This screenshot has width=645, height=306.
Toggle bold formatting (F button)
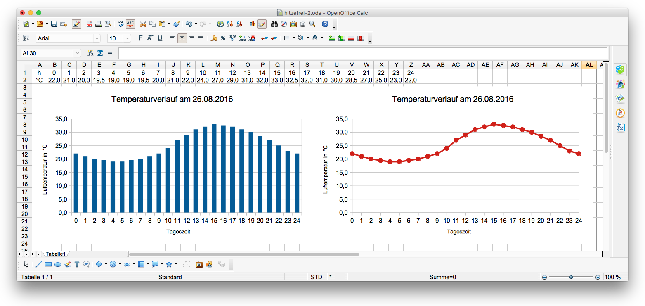tap(140, 38)
